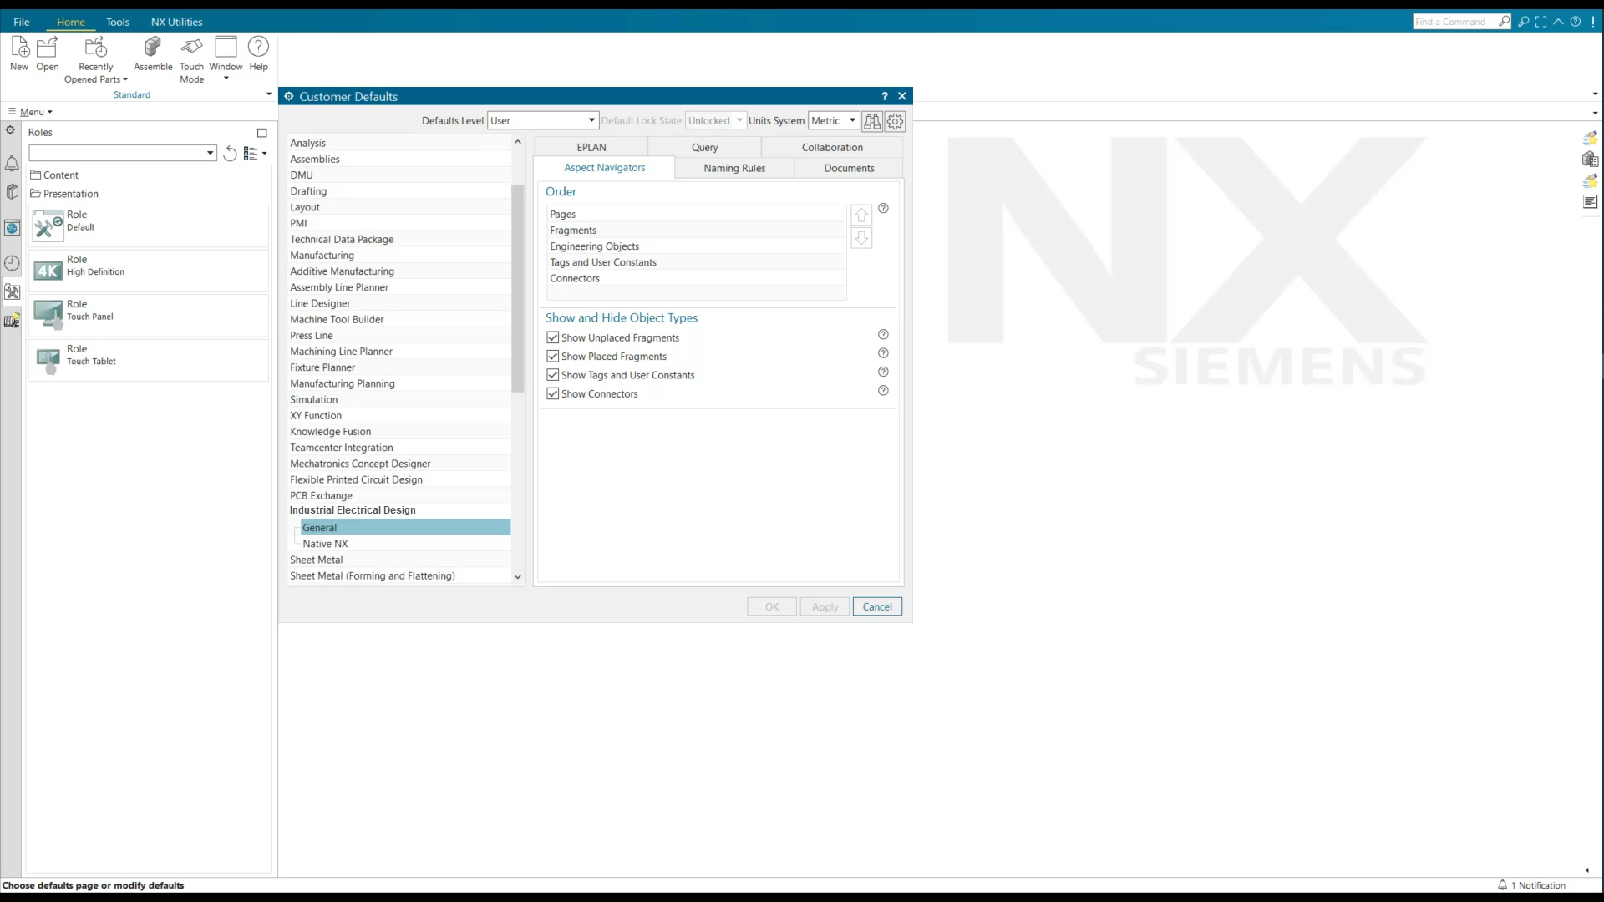Open the Tools menu
Viewport: 1604px width, 902px height.
[x=118, y=22]
